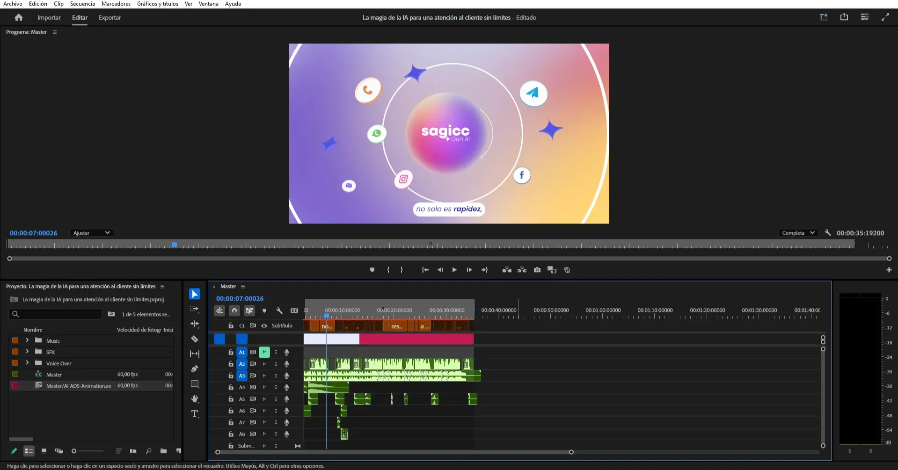Export a frame with the camera icon
Viewport: 898px width, 470px height.
(537, 270)
